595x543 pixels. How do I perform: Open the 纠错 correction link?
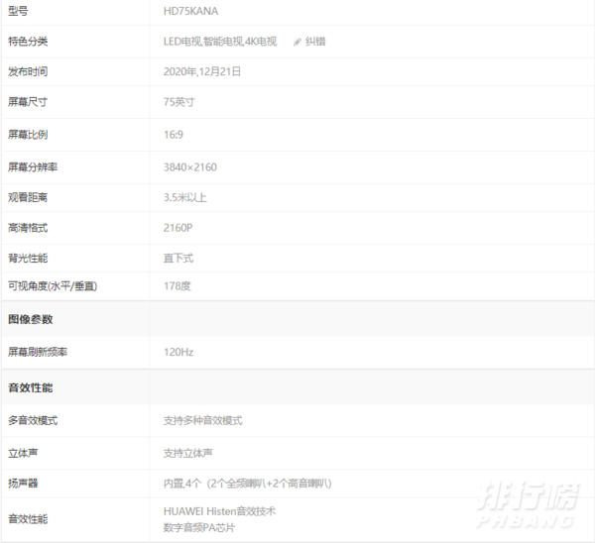tap(315, 42)
